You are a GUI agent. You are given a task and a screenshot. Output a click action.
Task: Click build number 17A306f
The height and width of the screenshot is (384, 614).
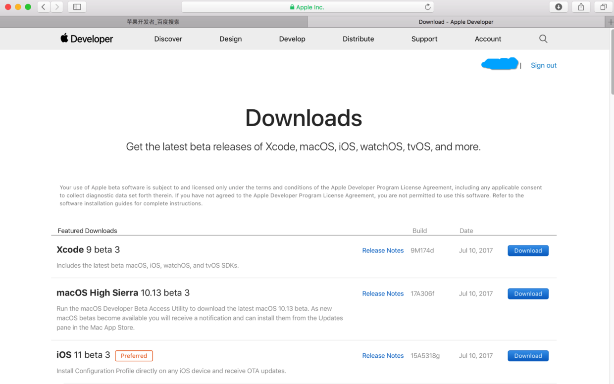[x=422, y=293]
